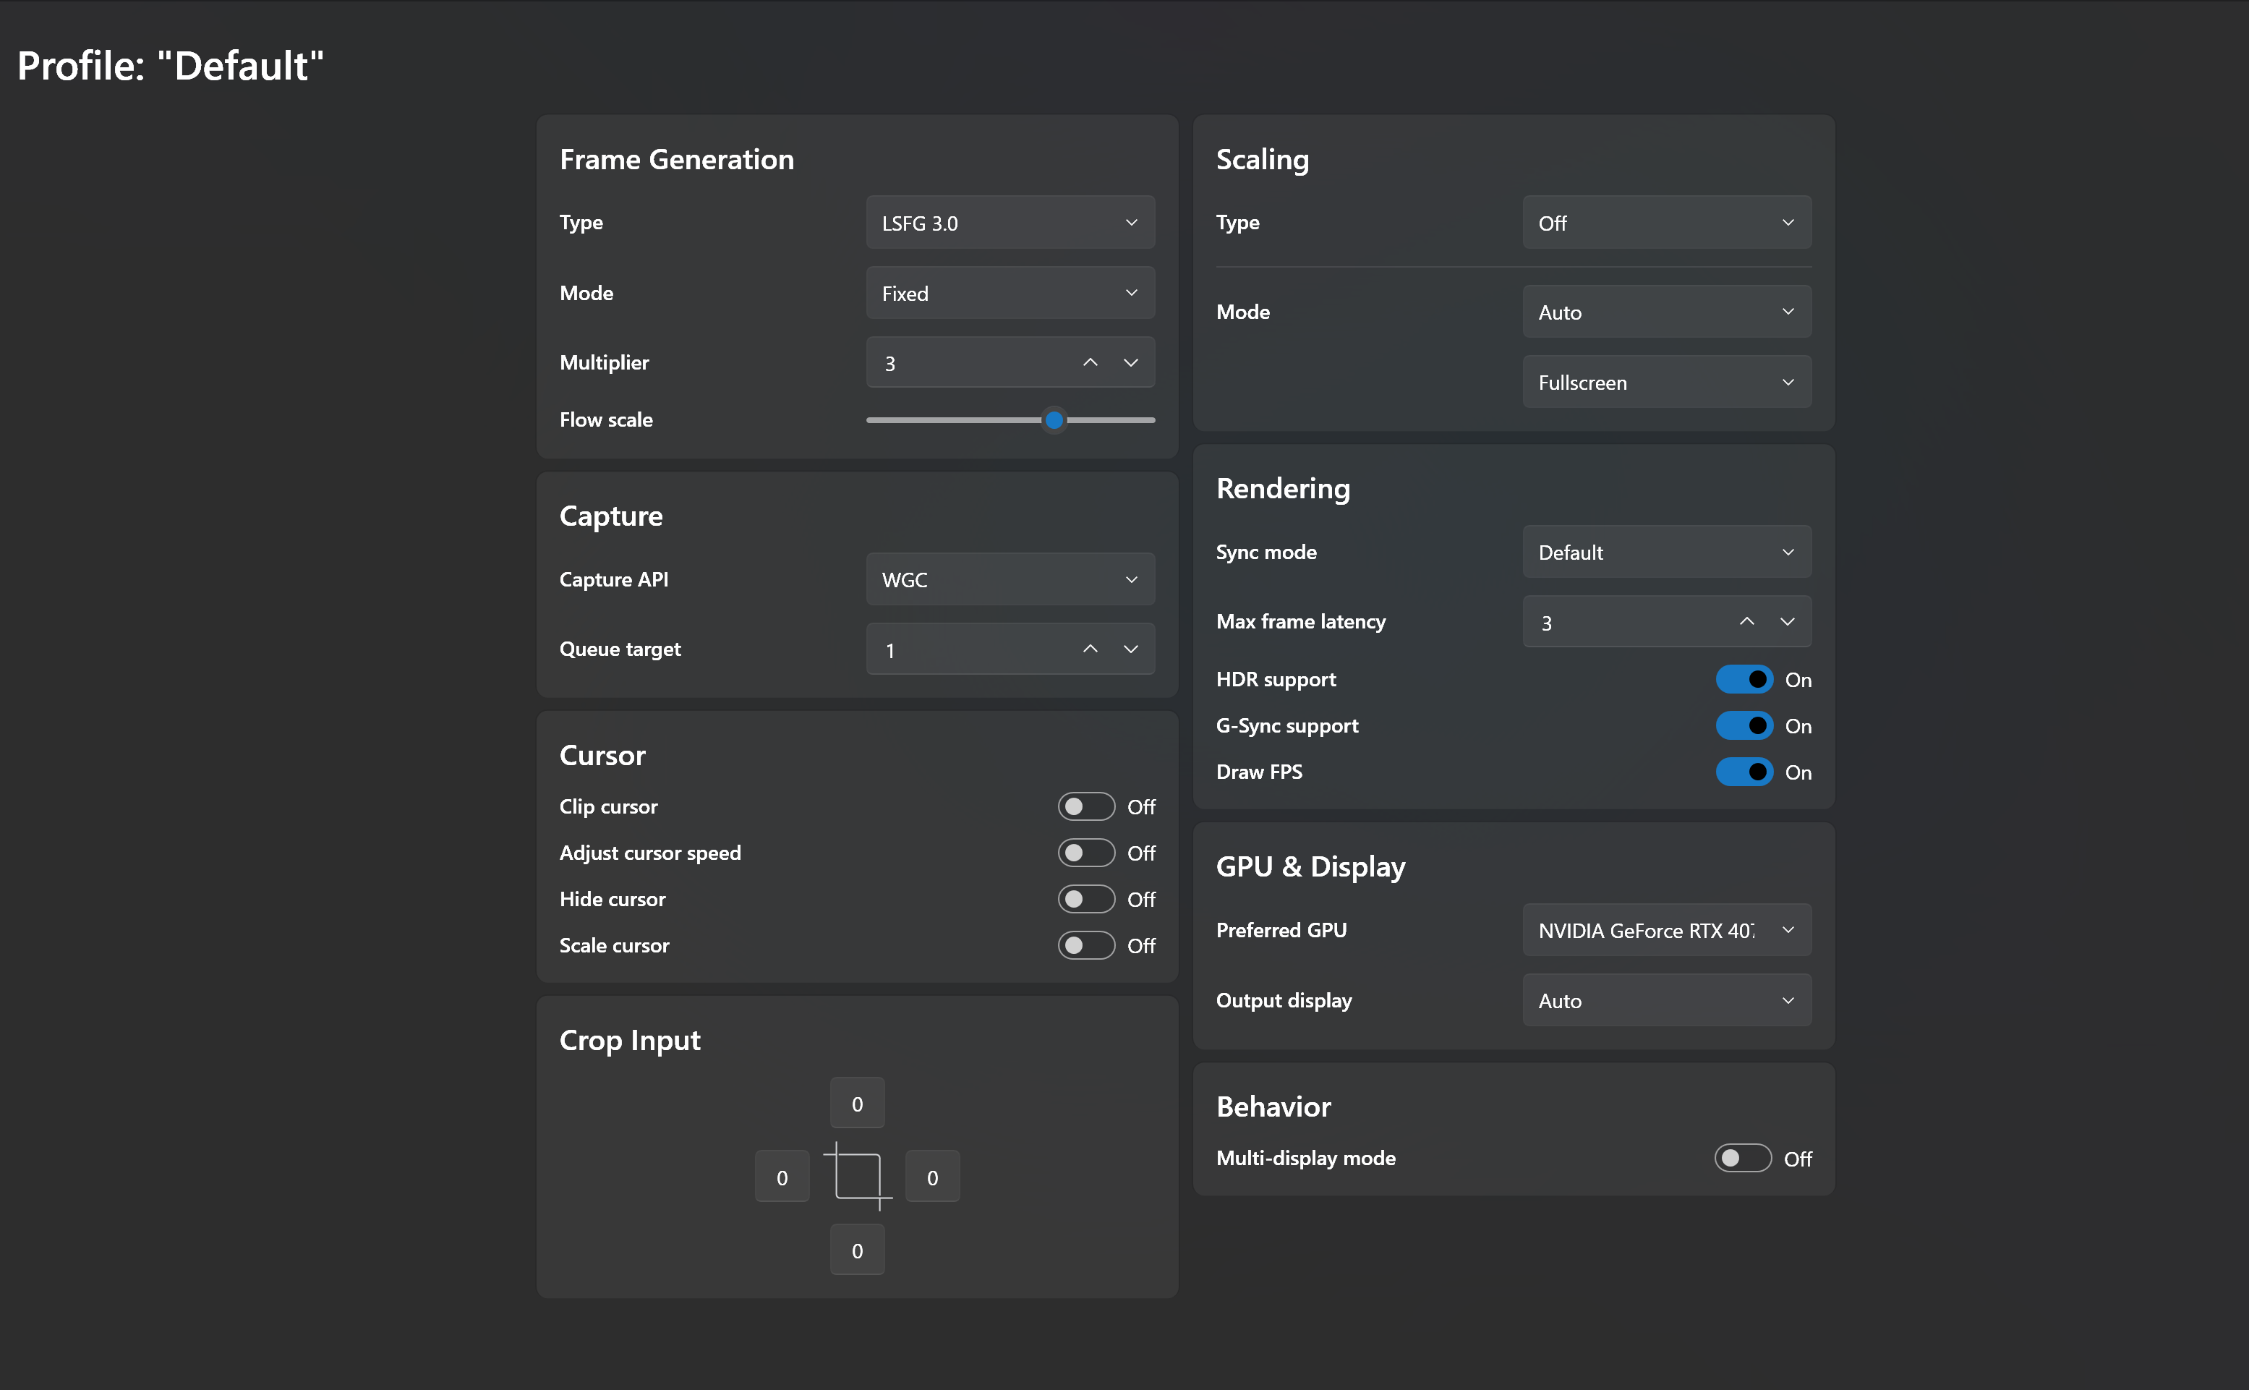Toggle Clip cursor switch
2249x1390 pixels.
point(1085,806)
